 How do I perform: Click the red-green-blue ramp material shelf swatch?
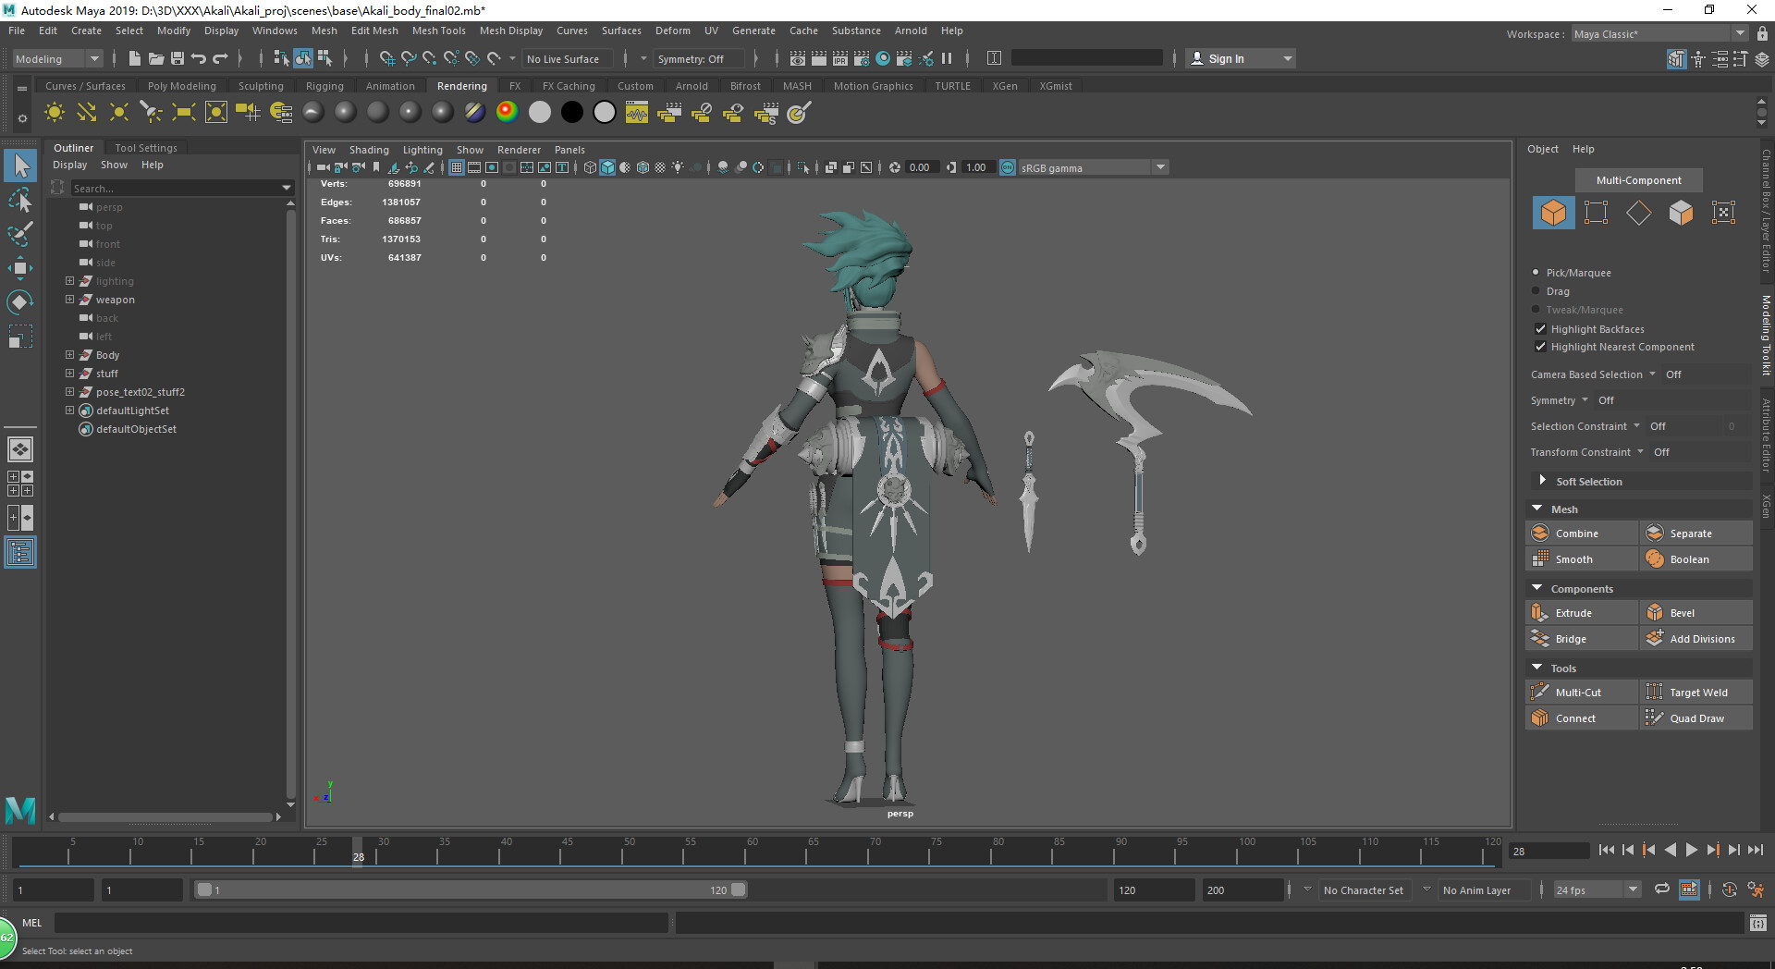pyautogui.click(x=507, y=113)
